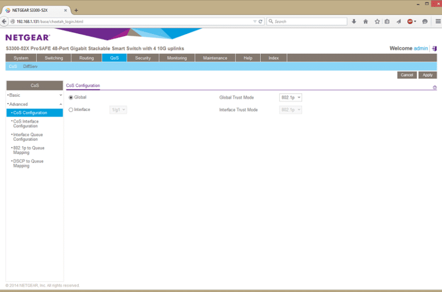Open the Global Trust Mode dropdown
Viewport: 442px width, 292px height.
[290, 97]
